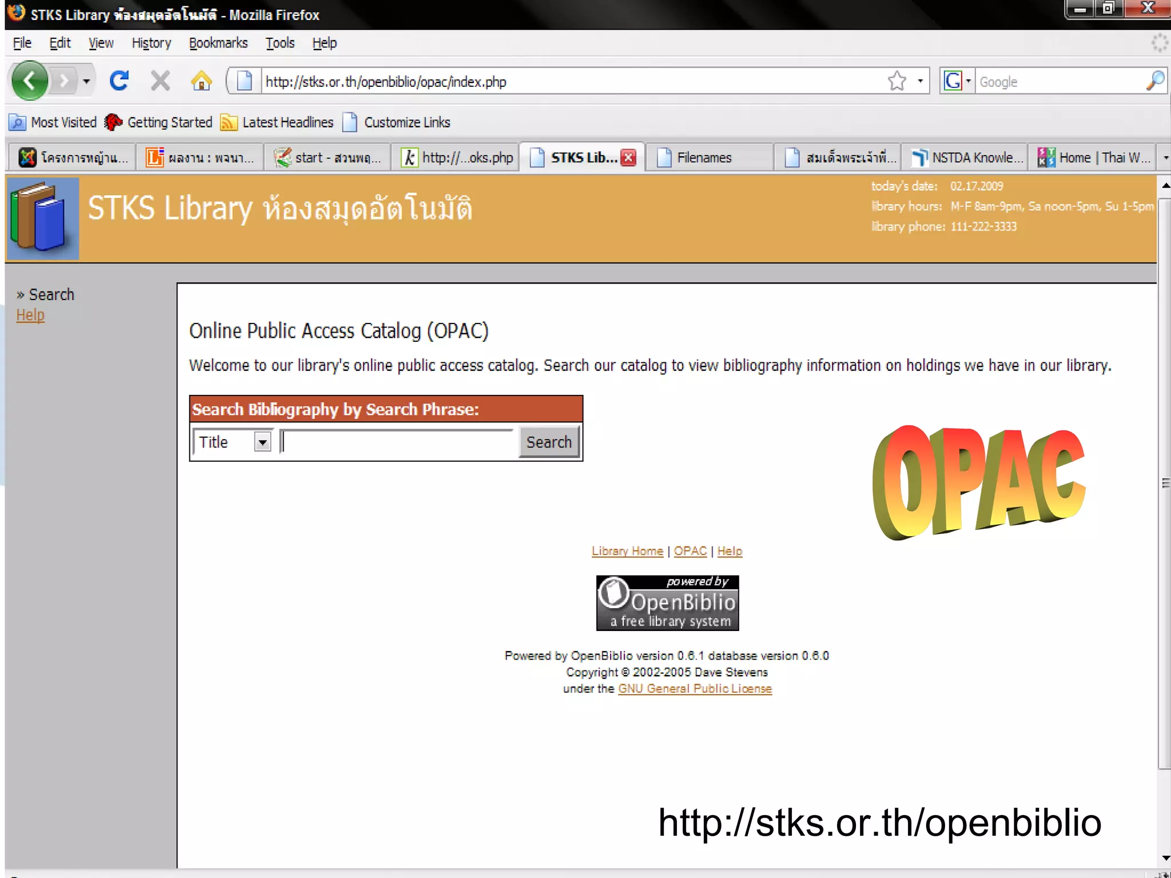Open the Edit menu

59,43
